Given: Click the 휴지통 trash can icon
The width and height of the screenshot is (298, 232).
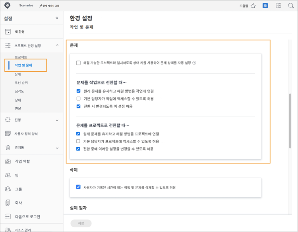Looking at the screenshot, I should (x=8, y=147).
